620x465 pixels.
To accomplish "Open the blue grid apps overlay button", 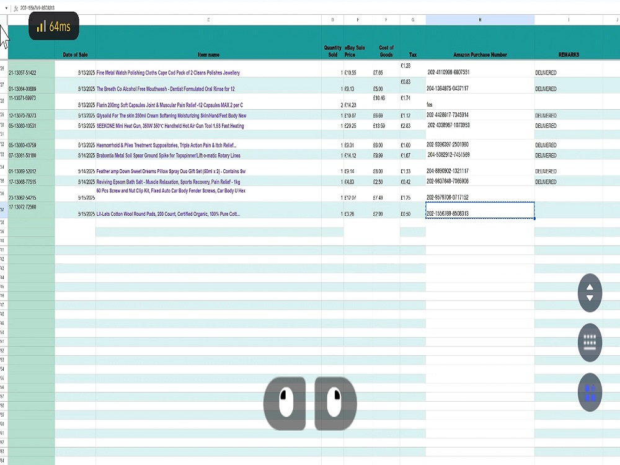I will [x=590, y=392].
